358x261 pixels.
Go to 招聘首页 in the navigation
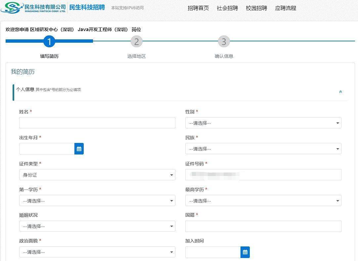pyautogui.click(x=198, y=8)
